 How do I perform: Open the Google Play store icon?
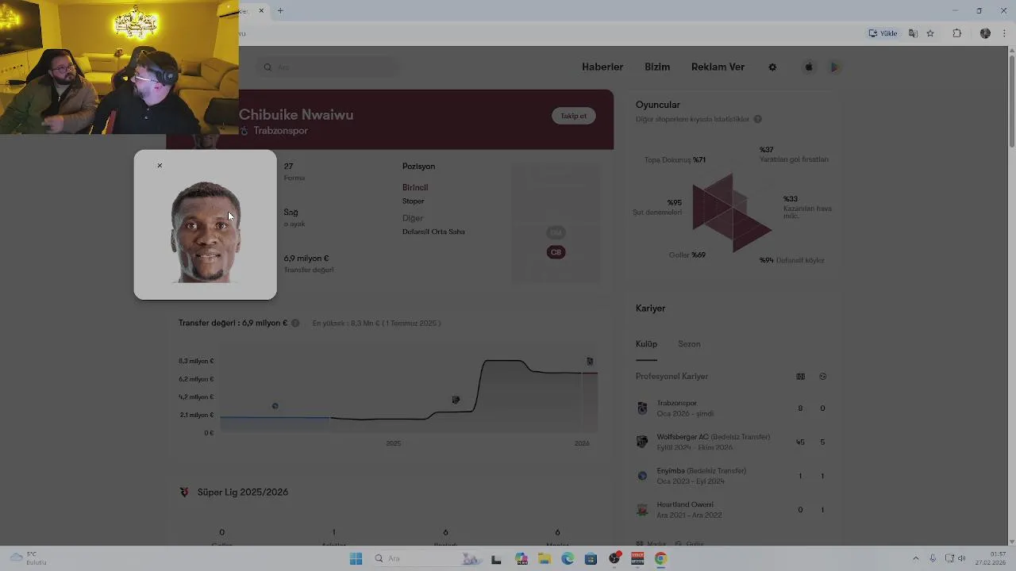(834, 67)
